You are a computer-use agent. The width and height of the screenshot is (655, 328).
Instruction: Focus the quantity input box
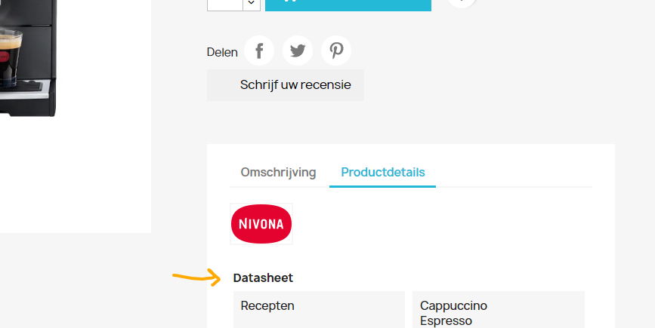224,4
